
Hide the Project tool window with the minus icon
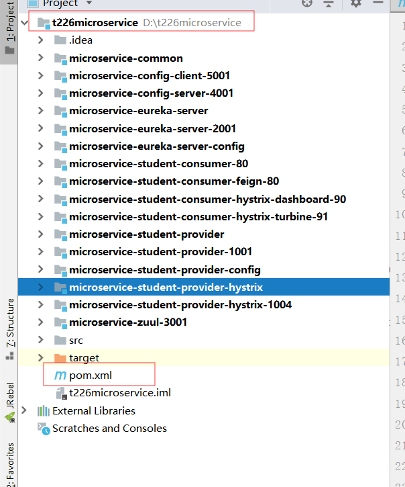pos(378,3)
